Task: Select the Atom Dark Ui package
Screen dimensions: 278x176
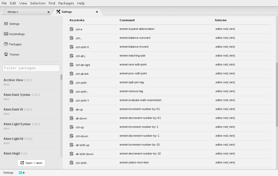Action: pos(30,112)
